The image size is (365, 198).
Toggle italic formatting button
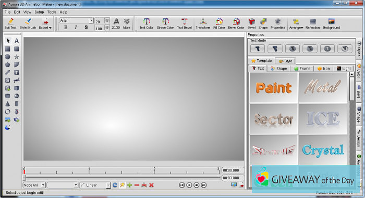click(76, 28)
